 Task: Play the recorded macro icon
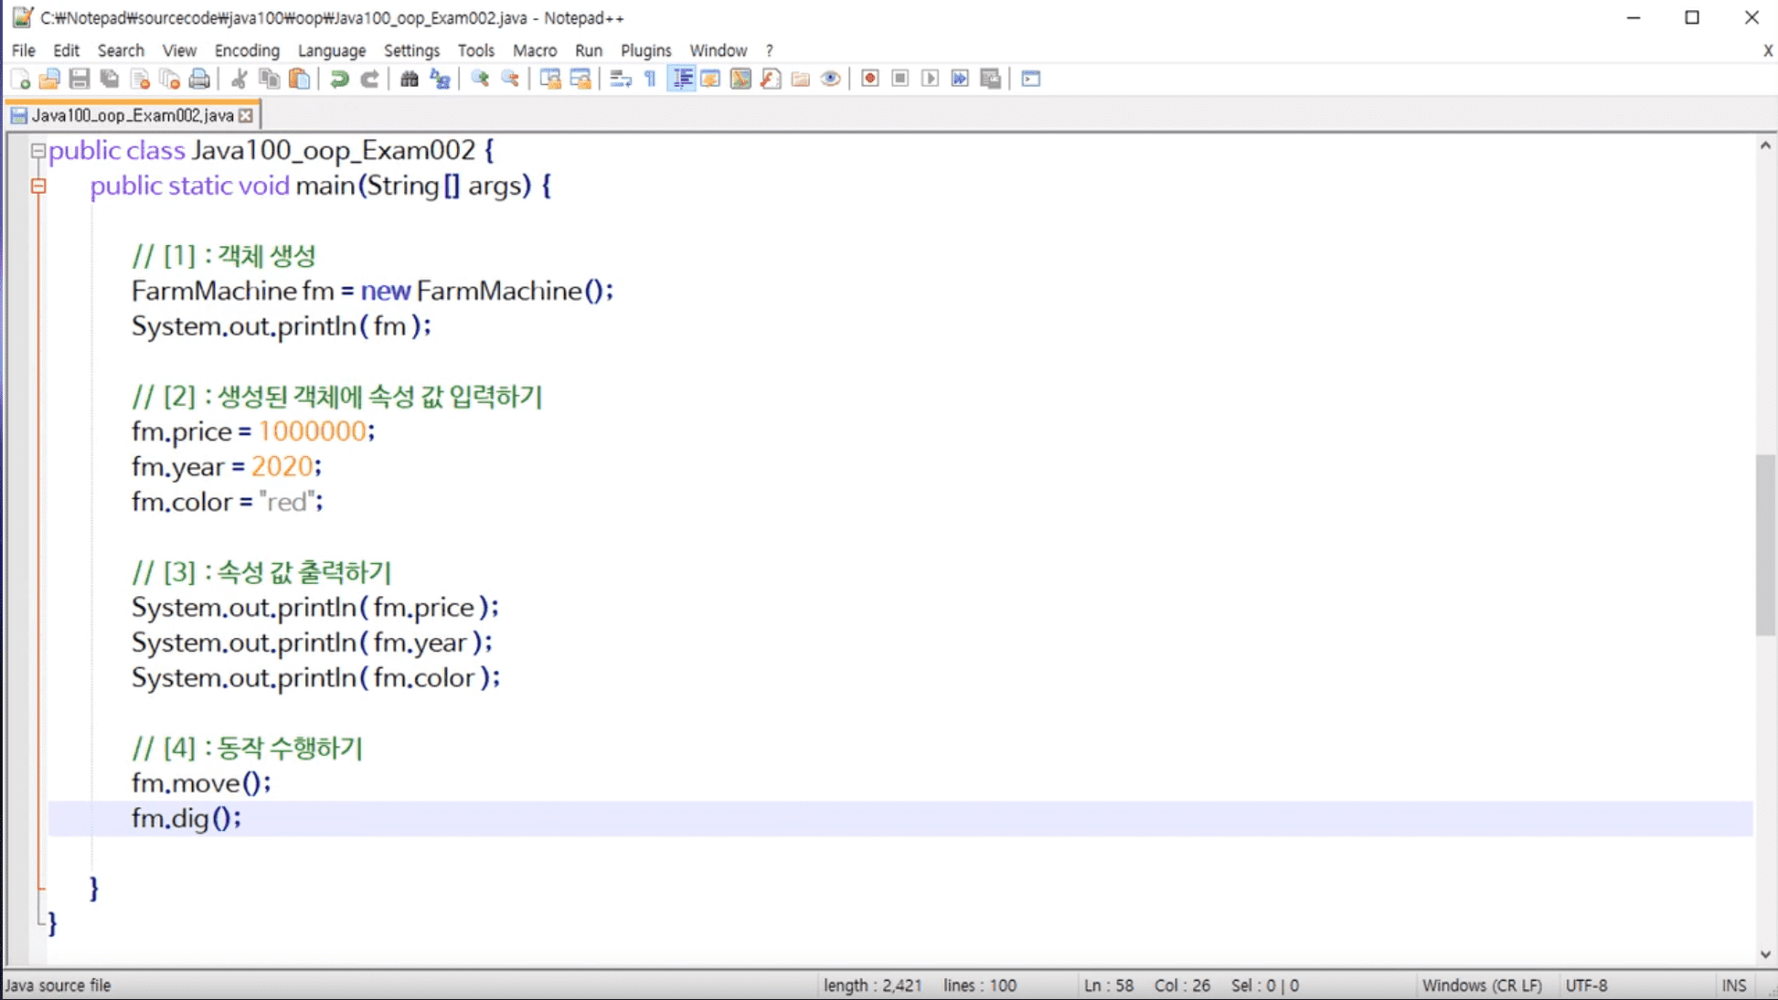pos(930,80)
